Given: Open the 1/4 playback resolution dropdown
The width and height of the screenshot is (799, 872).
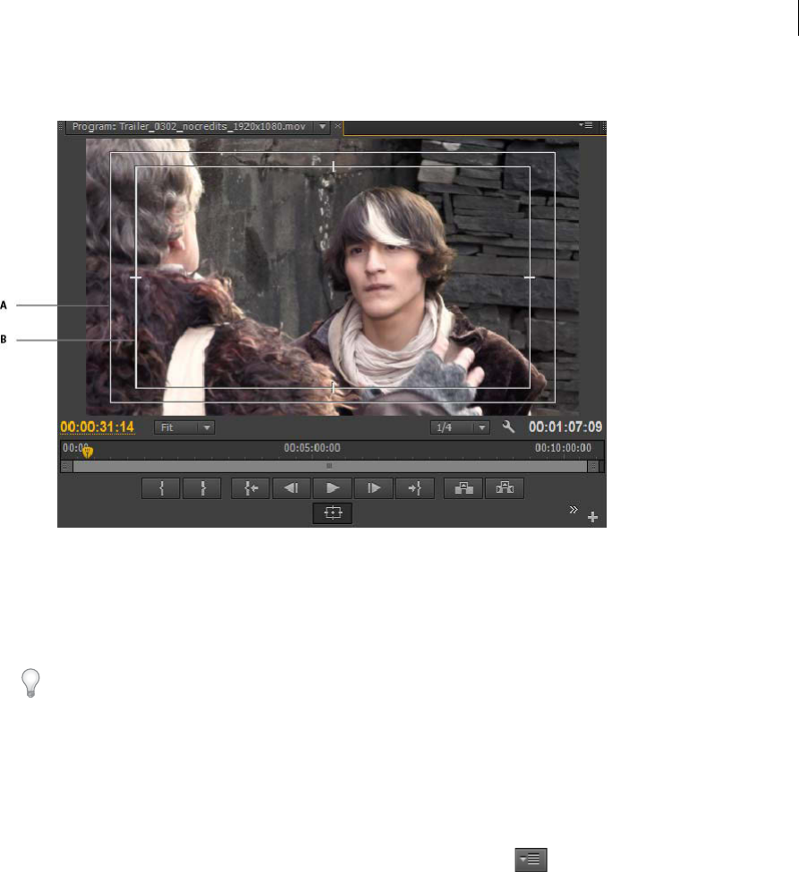Looking at the screenshot, I should pyautogui.click(x=460, y=428).
